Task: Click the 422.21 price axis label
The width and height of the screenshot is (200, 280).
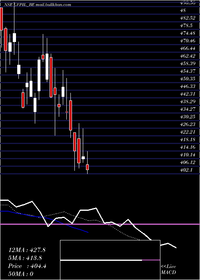Action: (188, 132)
